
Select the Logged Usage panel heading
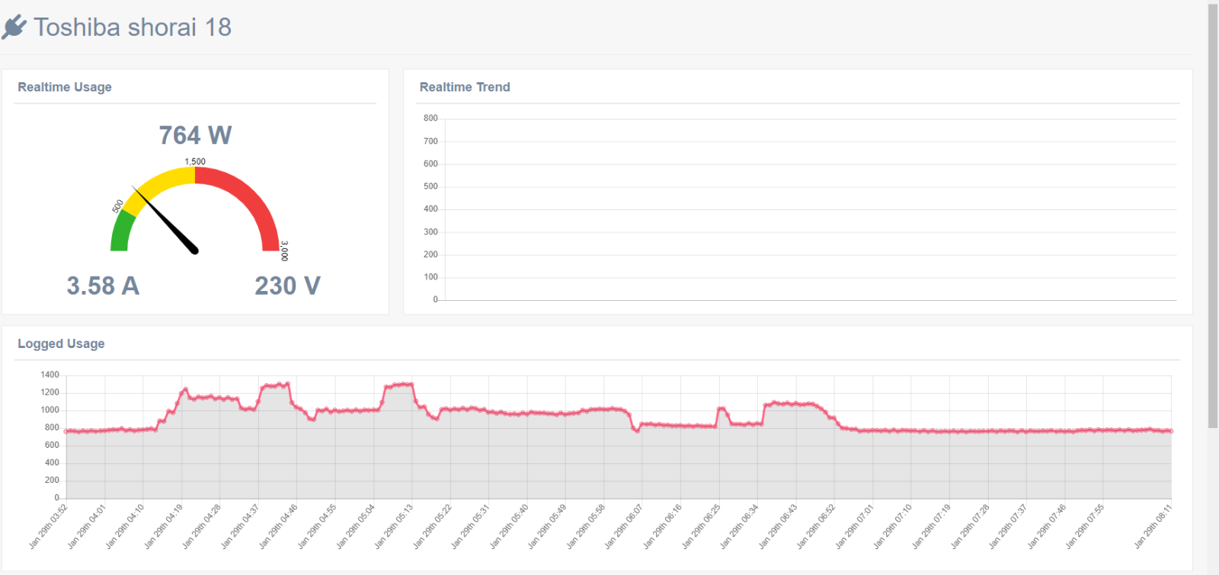(61, 343)
